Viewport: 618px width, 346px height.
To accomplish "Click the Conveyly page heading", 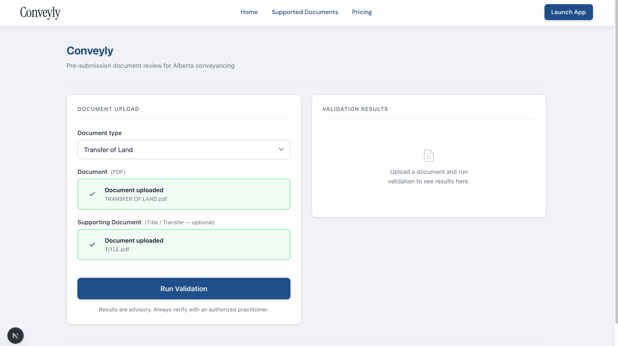I will tap(90, 51).
